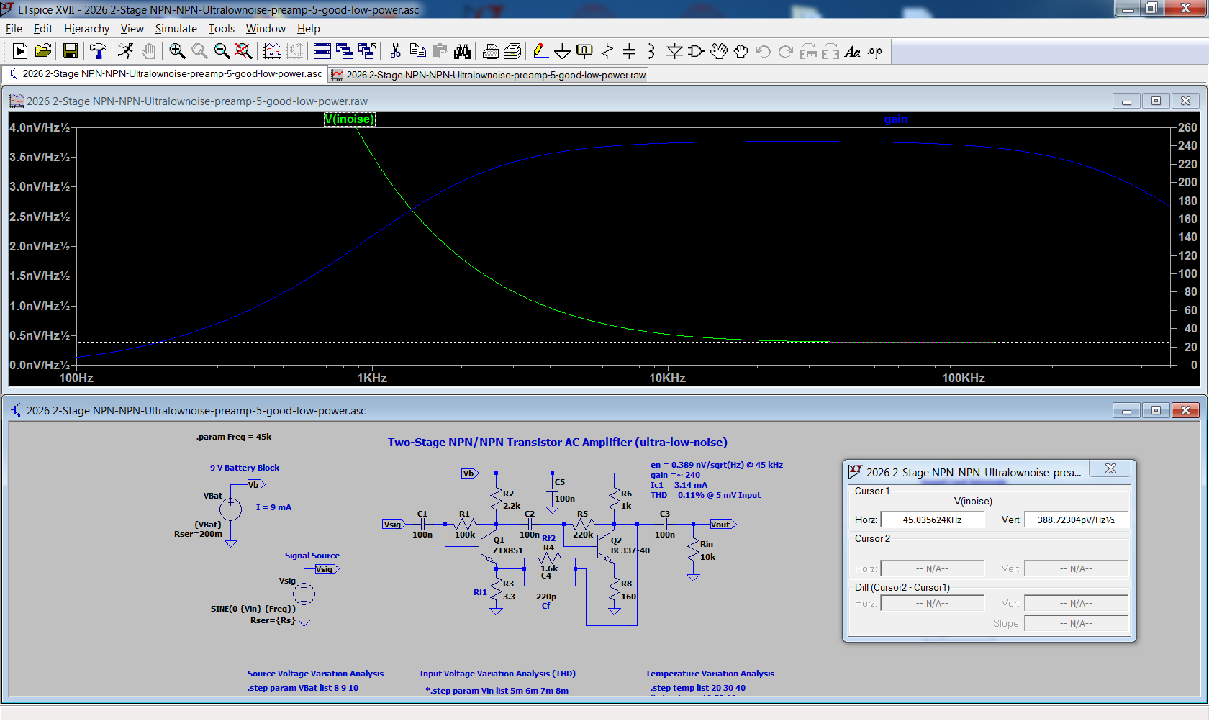This screenshot has height=721, width=1209.
Task: Open the Tools menu
Action: (222, 29)
